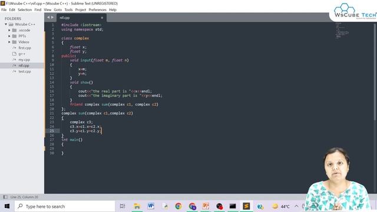The width and height of the screenshot is (377, 212).
Task: Open the g++ file in sidebar
Action: (x=22, y=54)
